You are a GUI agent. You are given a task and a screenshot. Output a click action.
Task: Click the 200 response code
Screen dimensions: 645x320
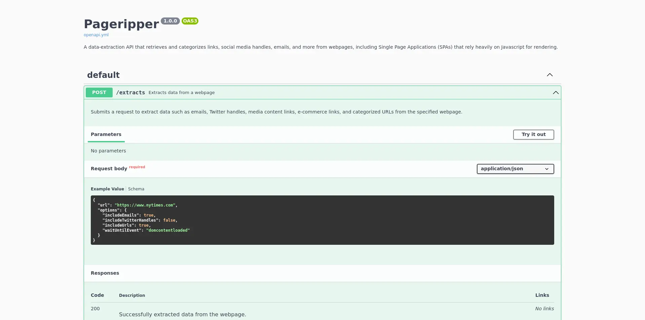click(95, 309)
